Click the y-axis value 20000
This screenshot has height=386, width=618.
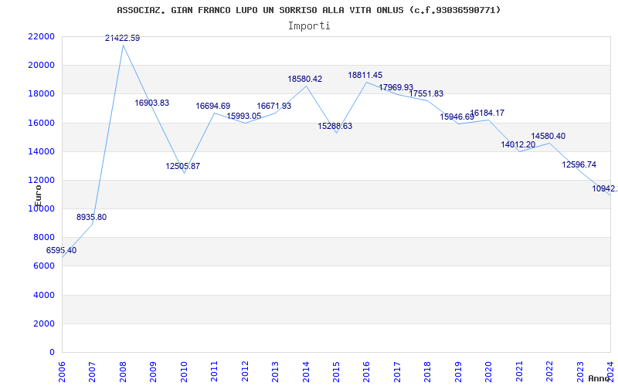pos(42,66)
